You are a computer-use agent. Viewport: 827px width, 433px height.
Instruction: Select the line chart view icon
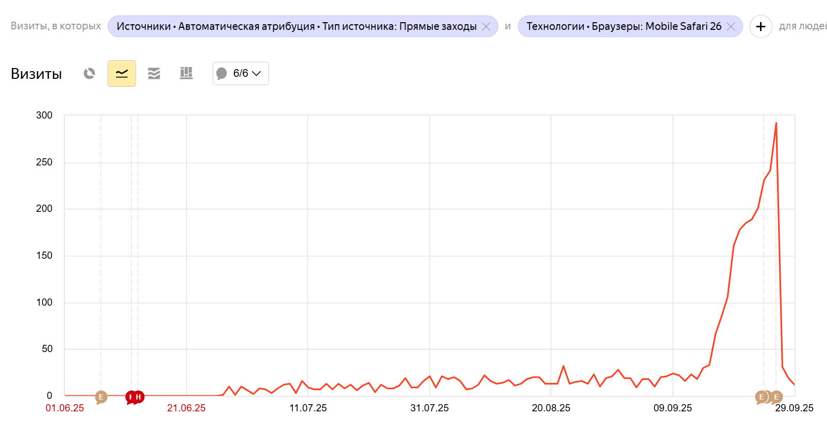coord(122,74)
